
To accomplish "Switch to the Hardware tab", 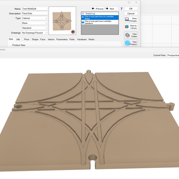I will tap(82, 39).
